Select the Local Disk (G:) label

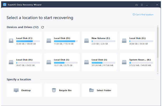click(138, 38)
